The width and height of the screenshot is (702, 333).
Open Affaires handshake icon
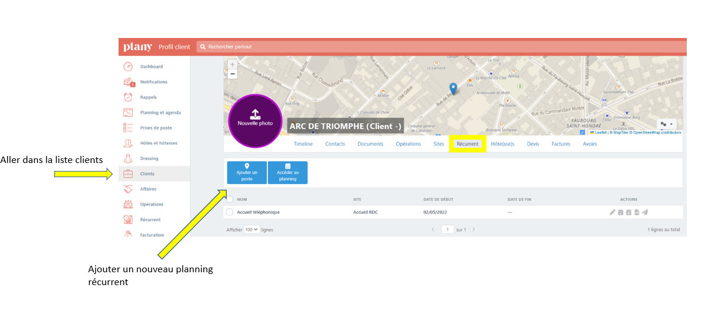point(128,189)
